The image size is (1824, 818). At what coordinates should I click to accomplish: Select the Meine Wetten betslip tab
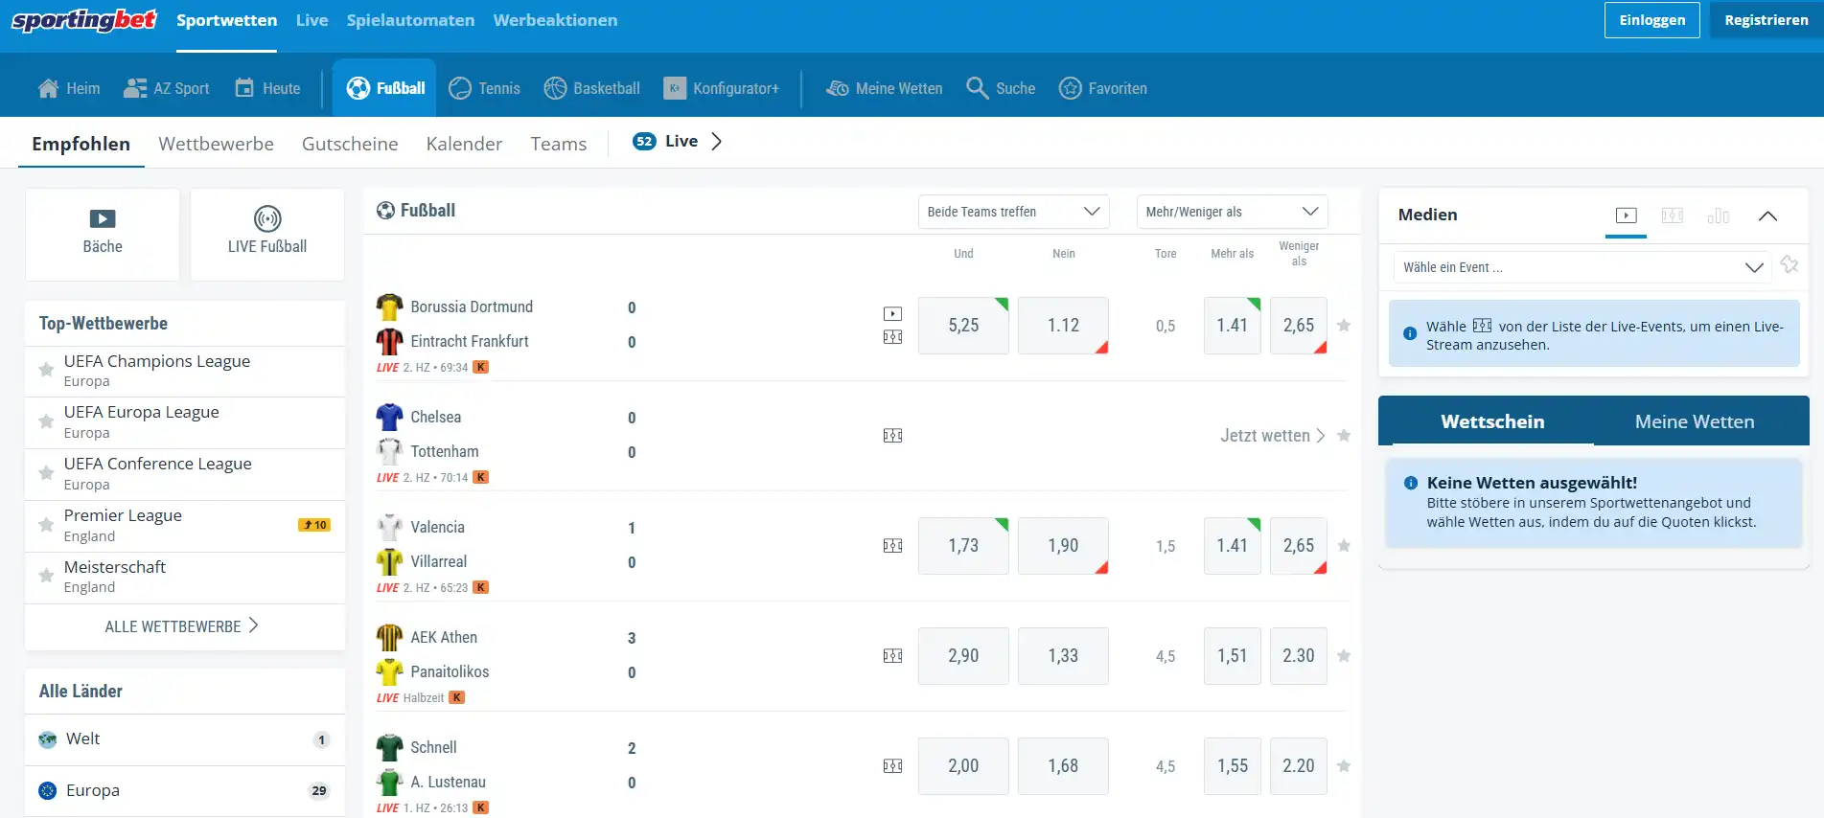[1695, 421]
